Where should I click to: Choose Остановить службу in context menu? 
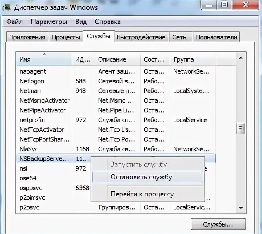(148, 177)
